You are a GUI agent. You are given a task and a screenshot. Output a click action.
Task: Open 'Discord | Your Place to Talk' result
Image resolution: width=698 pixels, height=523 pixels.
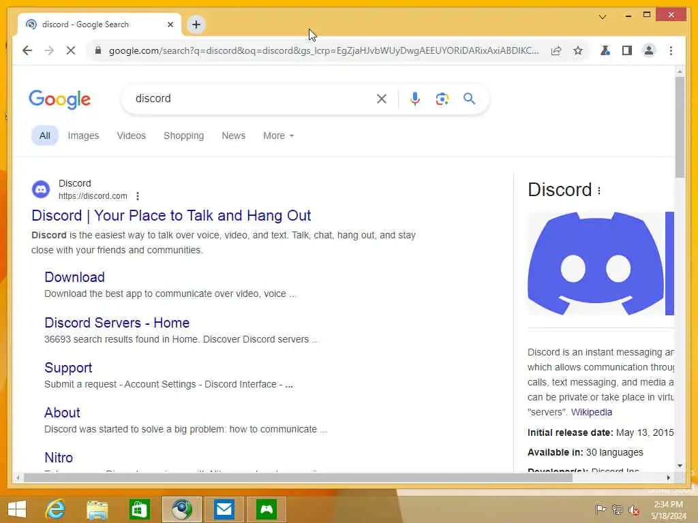tap(171, 216)
